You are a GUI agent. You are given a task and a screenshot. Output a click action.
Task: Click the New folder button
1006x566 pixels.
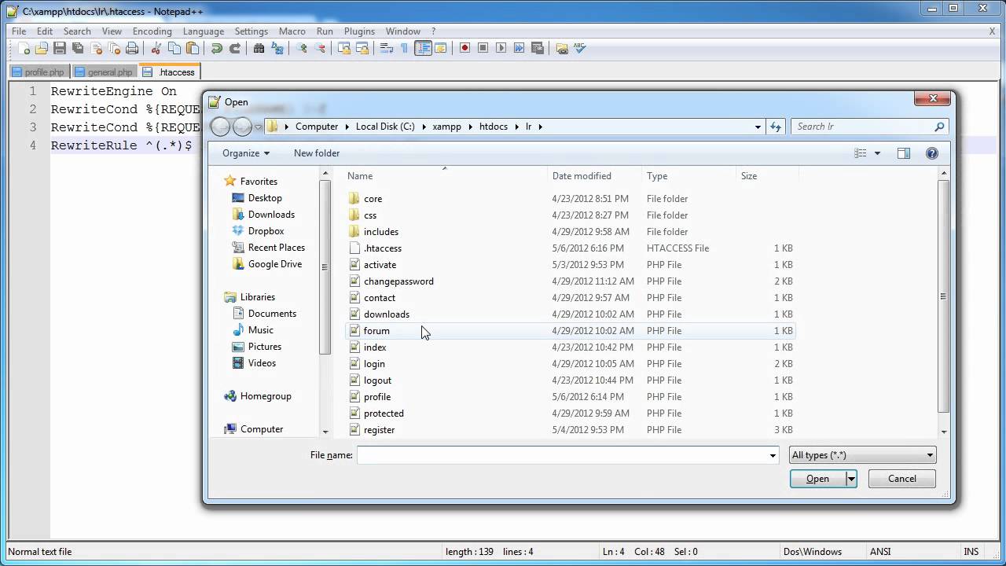pos(317,153)
